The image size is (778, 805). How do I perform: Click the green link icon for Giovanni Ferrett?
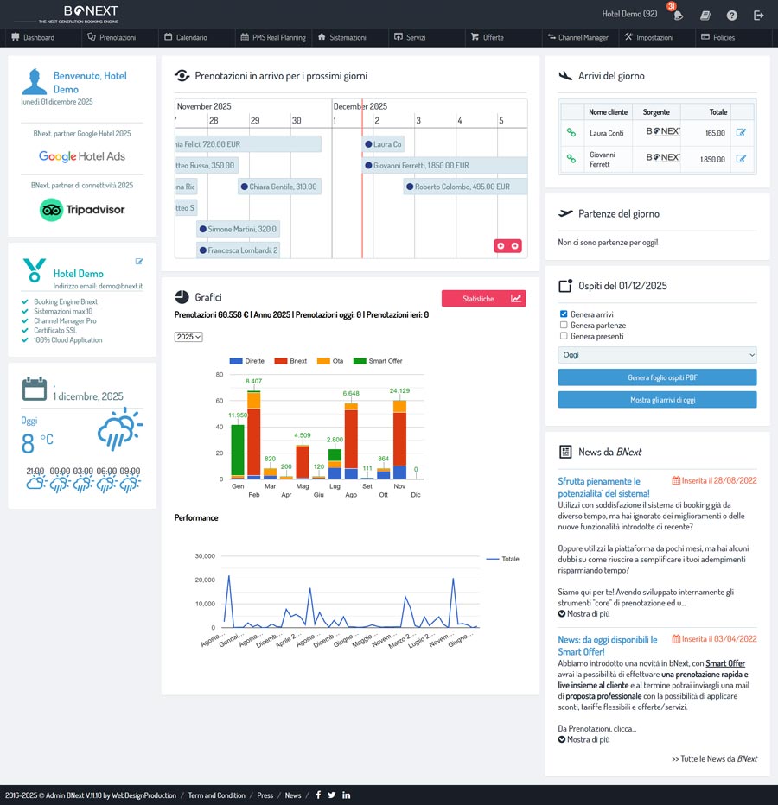point(571,159)
